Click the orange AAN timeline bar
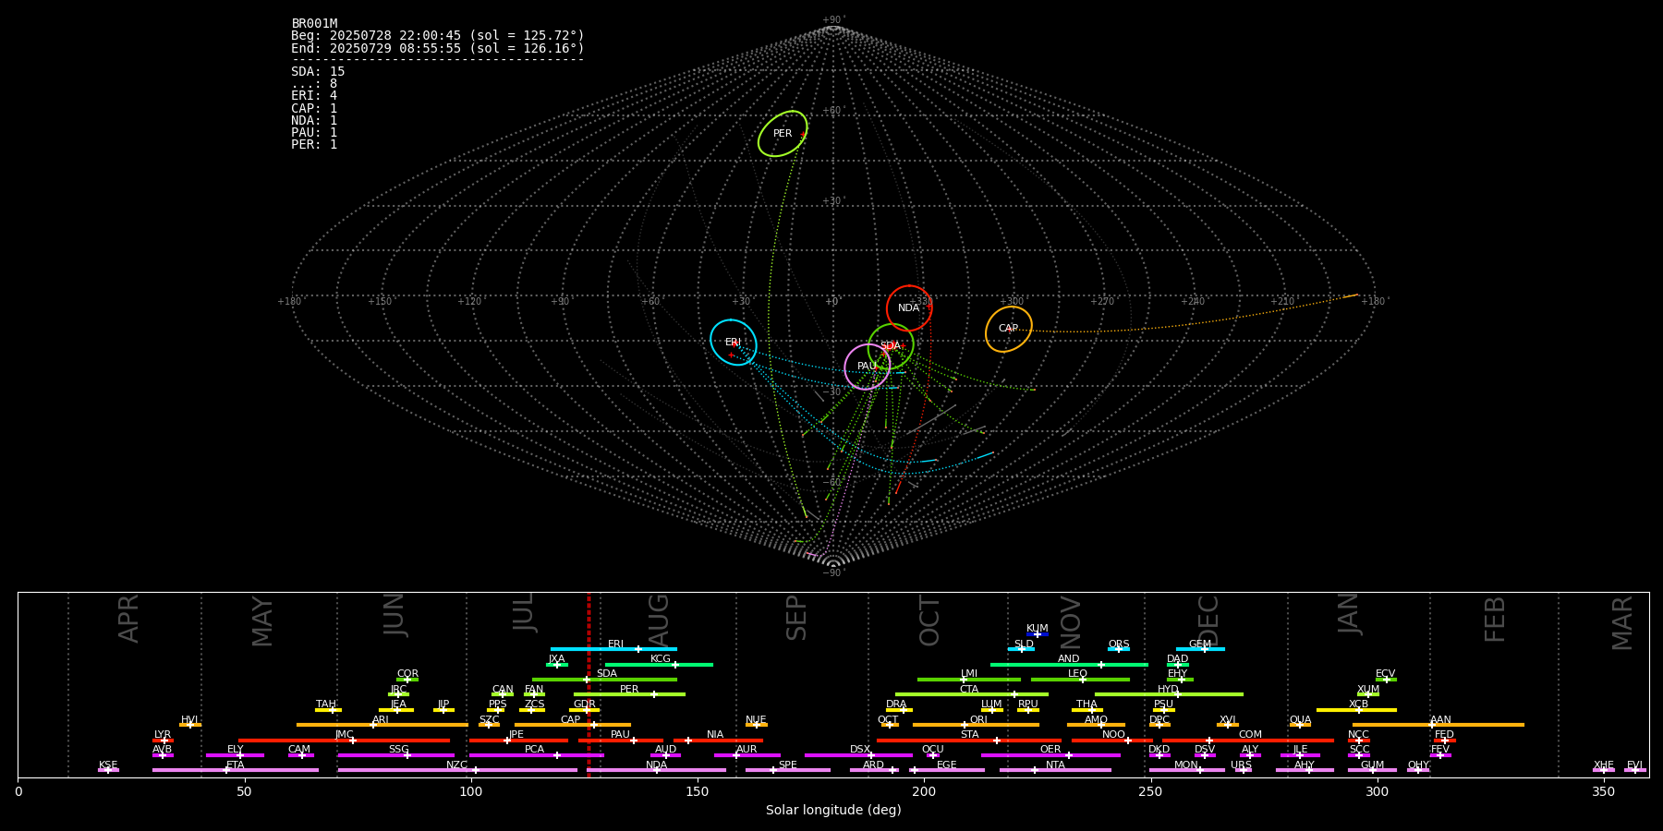The height and width of the screenshot is (831, 1663). 1438,725
